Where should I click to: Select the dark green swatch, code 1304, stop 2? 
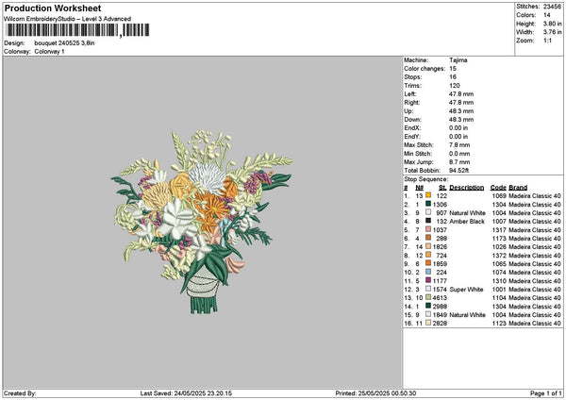(x=428, y=205)
